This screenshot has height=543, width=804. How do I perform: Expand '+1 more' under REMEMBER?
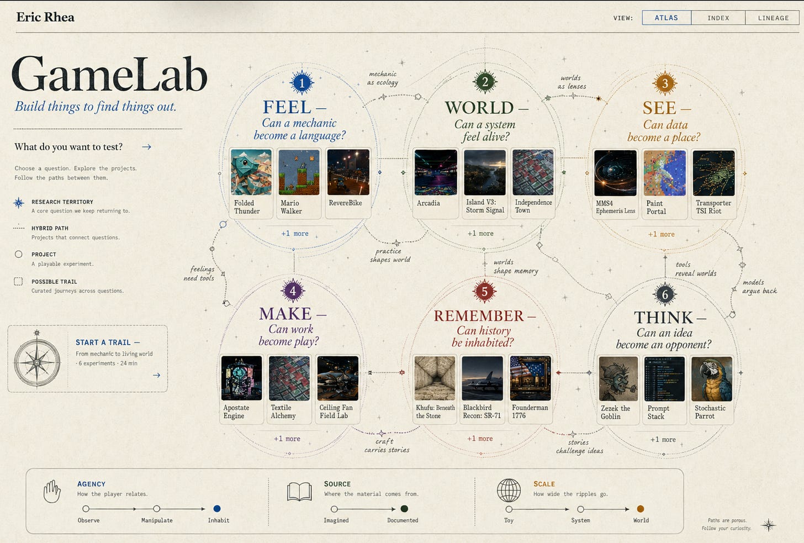[x=480, y=439]
